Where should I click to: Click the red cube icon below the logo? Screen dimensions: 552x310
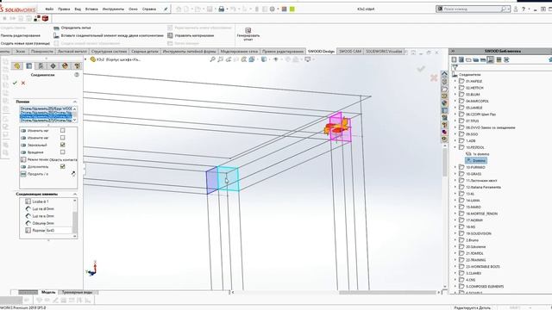pos(45,18)
